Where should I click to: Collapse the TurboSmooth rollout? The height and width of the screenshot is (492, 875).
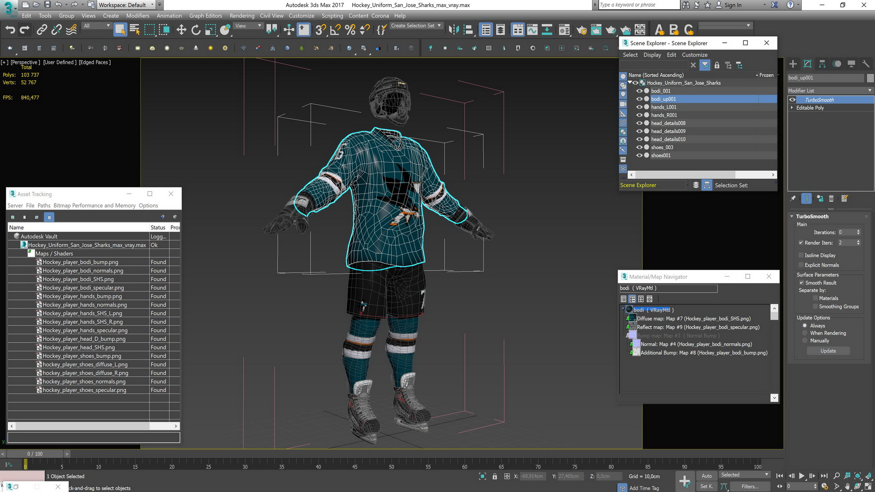[792, 216]
